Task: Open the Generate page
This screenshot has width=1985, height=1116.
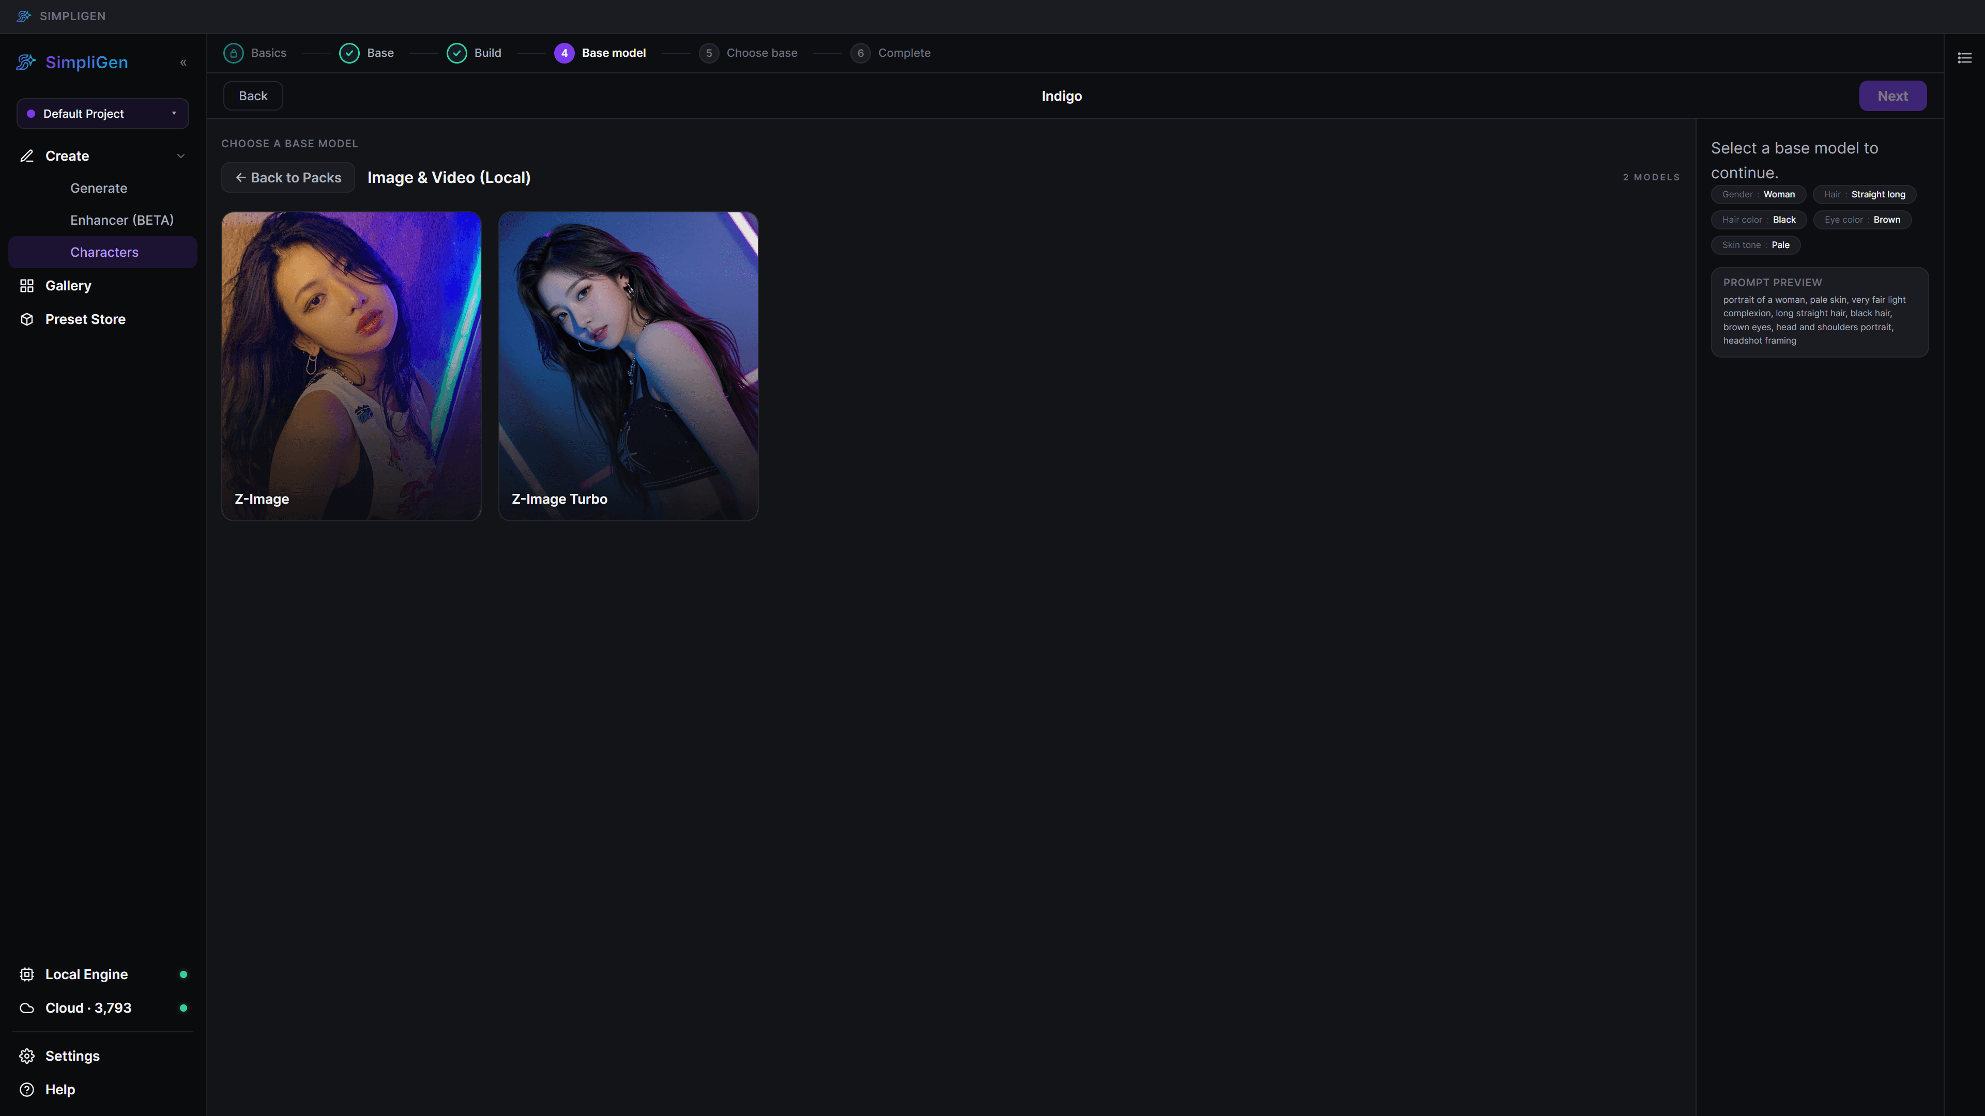Action: pyautogui.click(x=99, y=188)
